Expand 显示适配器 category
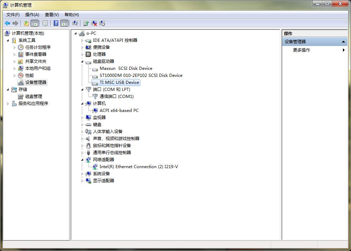 click(82, 181)
